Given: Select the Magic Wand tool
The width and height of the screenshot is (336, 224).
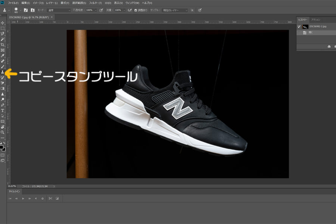Looking at the screenshot, I should (3, 39).
